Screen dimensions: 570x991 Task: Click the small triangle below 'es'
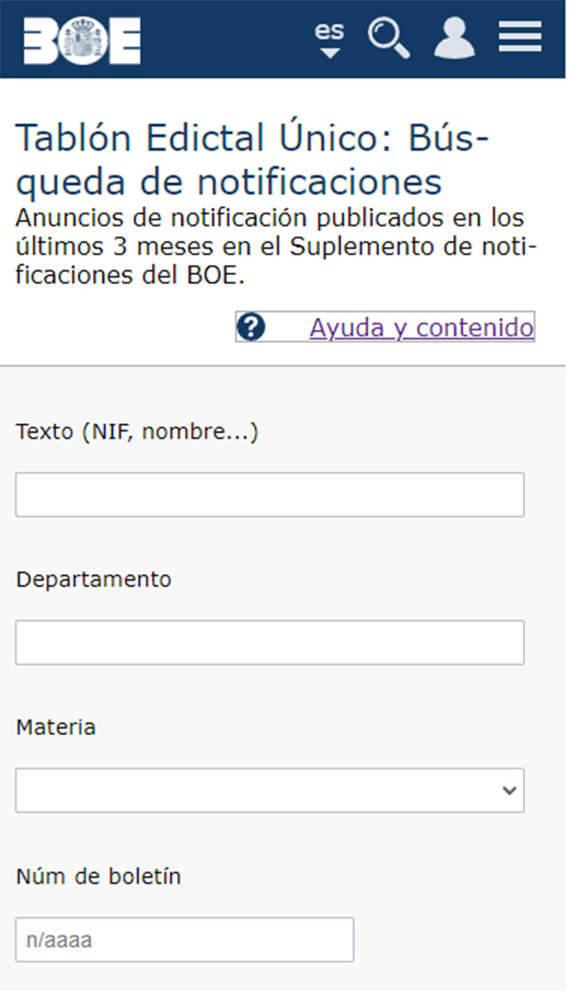point(330,52)
